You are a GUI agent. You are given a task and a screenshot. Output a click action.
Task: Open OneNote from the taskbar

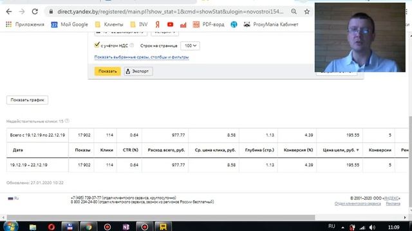pos(126,227)
